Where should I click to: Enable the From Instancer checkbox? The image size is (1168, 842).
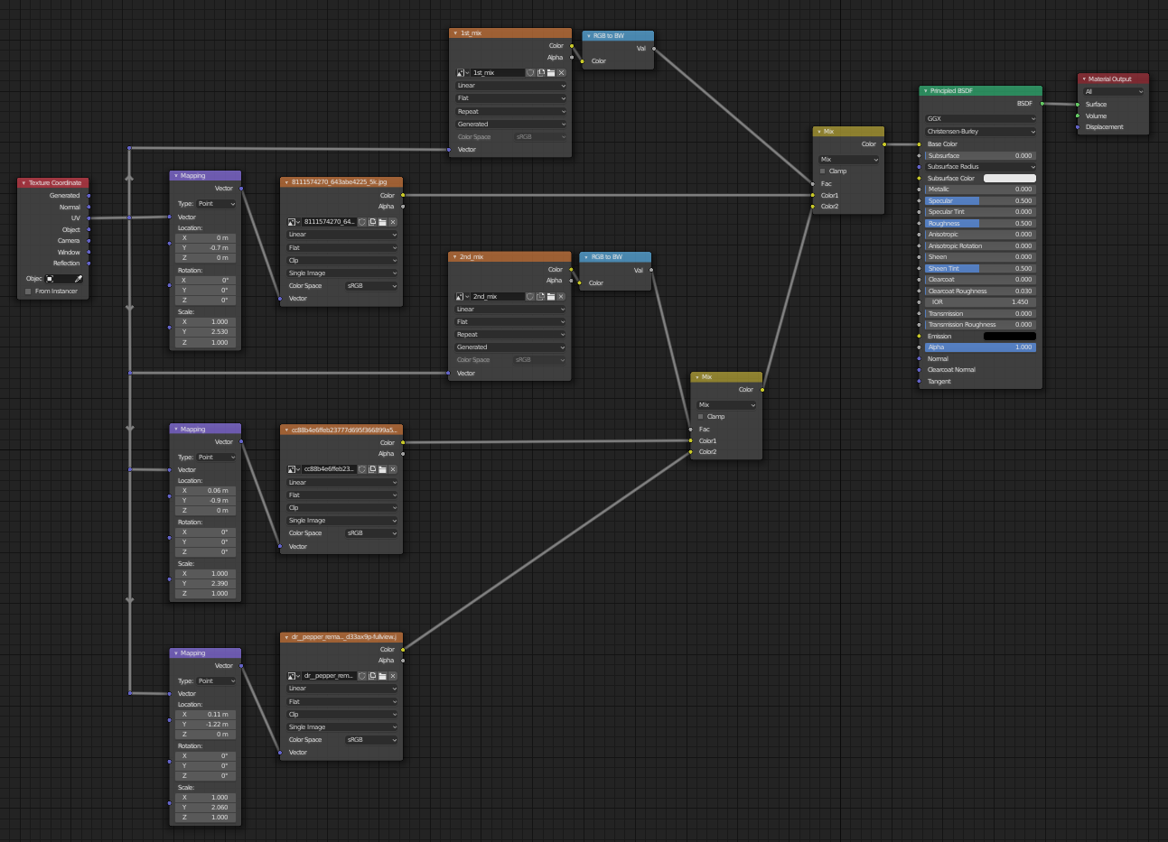(28, 291)
